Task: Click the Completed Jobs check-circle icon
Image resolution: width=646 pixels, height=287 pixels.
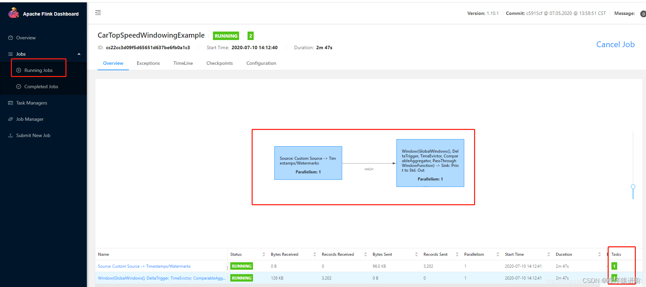Action: click(19, 87)
